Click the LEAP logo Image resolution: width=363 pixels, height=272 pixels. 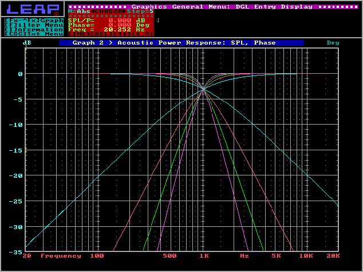[33, 9]
